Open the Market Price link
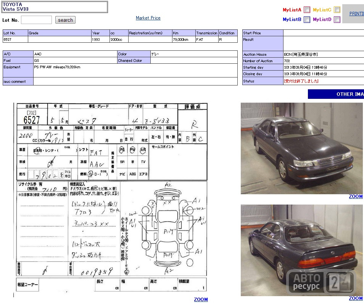Viewport: 364px width, 303px height. coord(148,18)
